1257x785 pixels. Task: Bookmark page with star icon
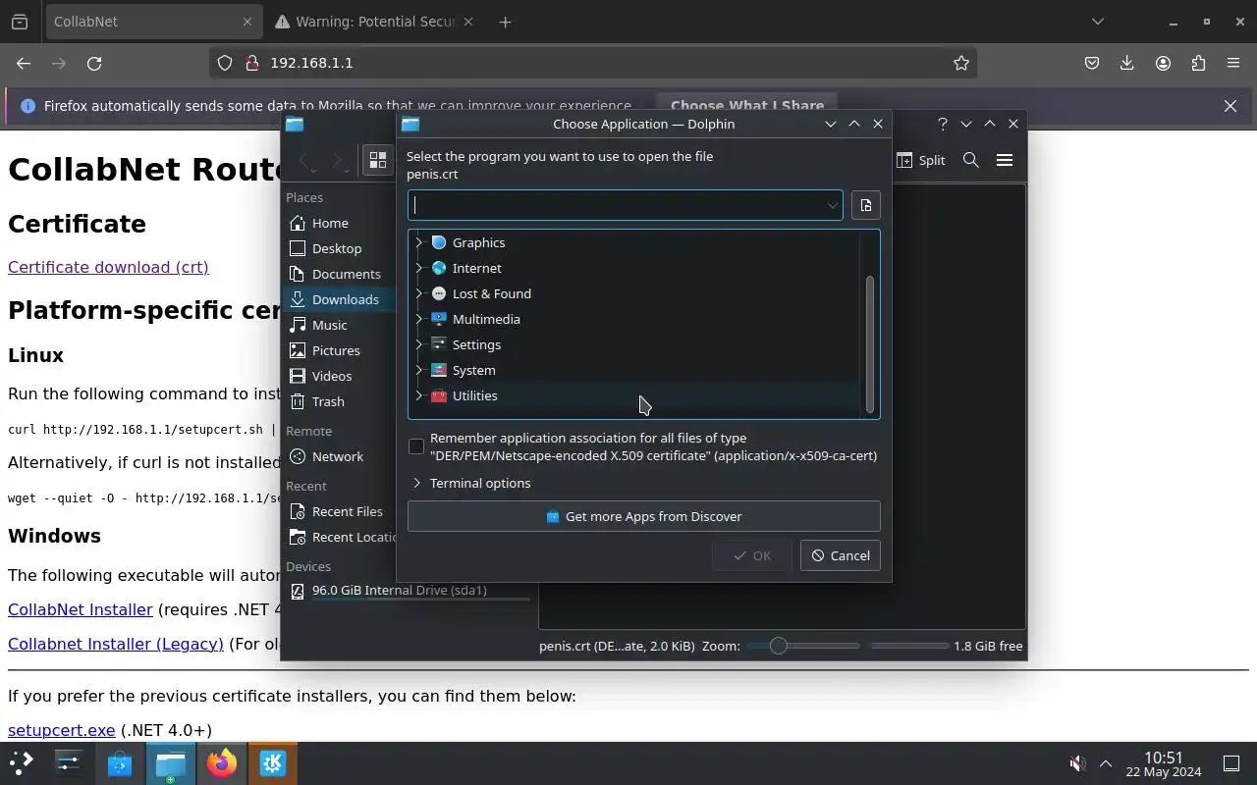(961, 63)
